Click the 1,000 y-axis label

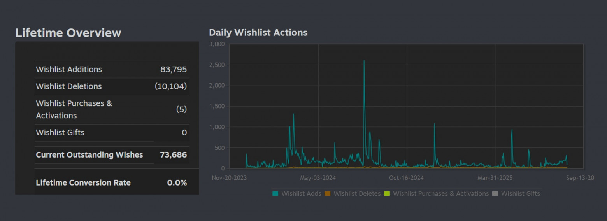coord(217,127)
